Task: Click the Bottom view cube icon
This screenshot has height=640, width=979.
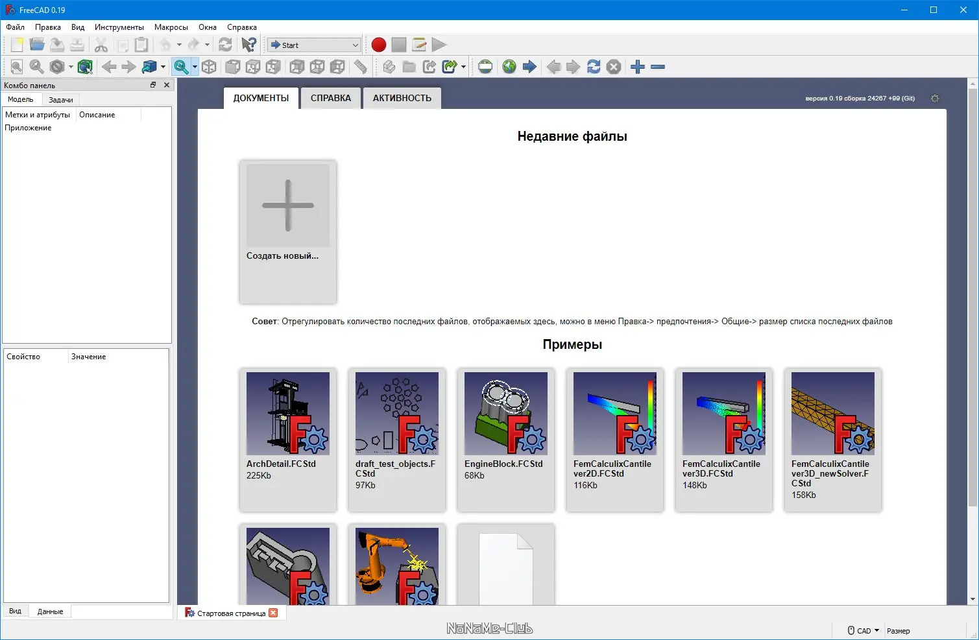Action: [317, 67]
